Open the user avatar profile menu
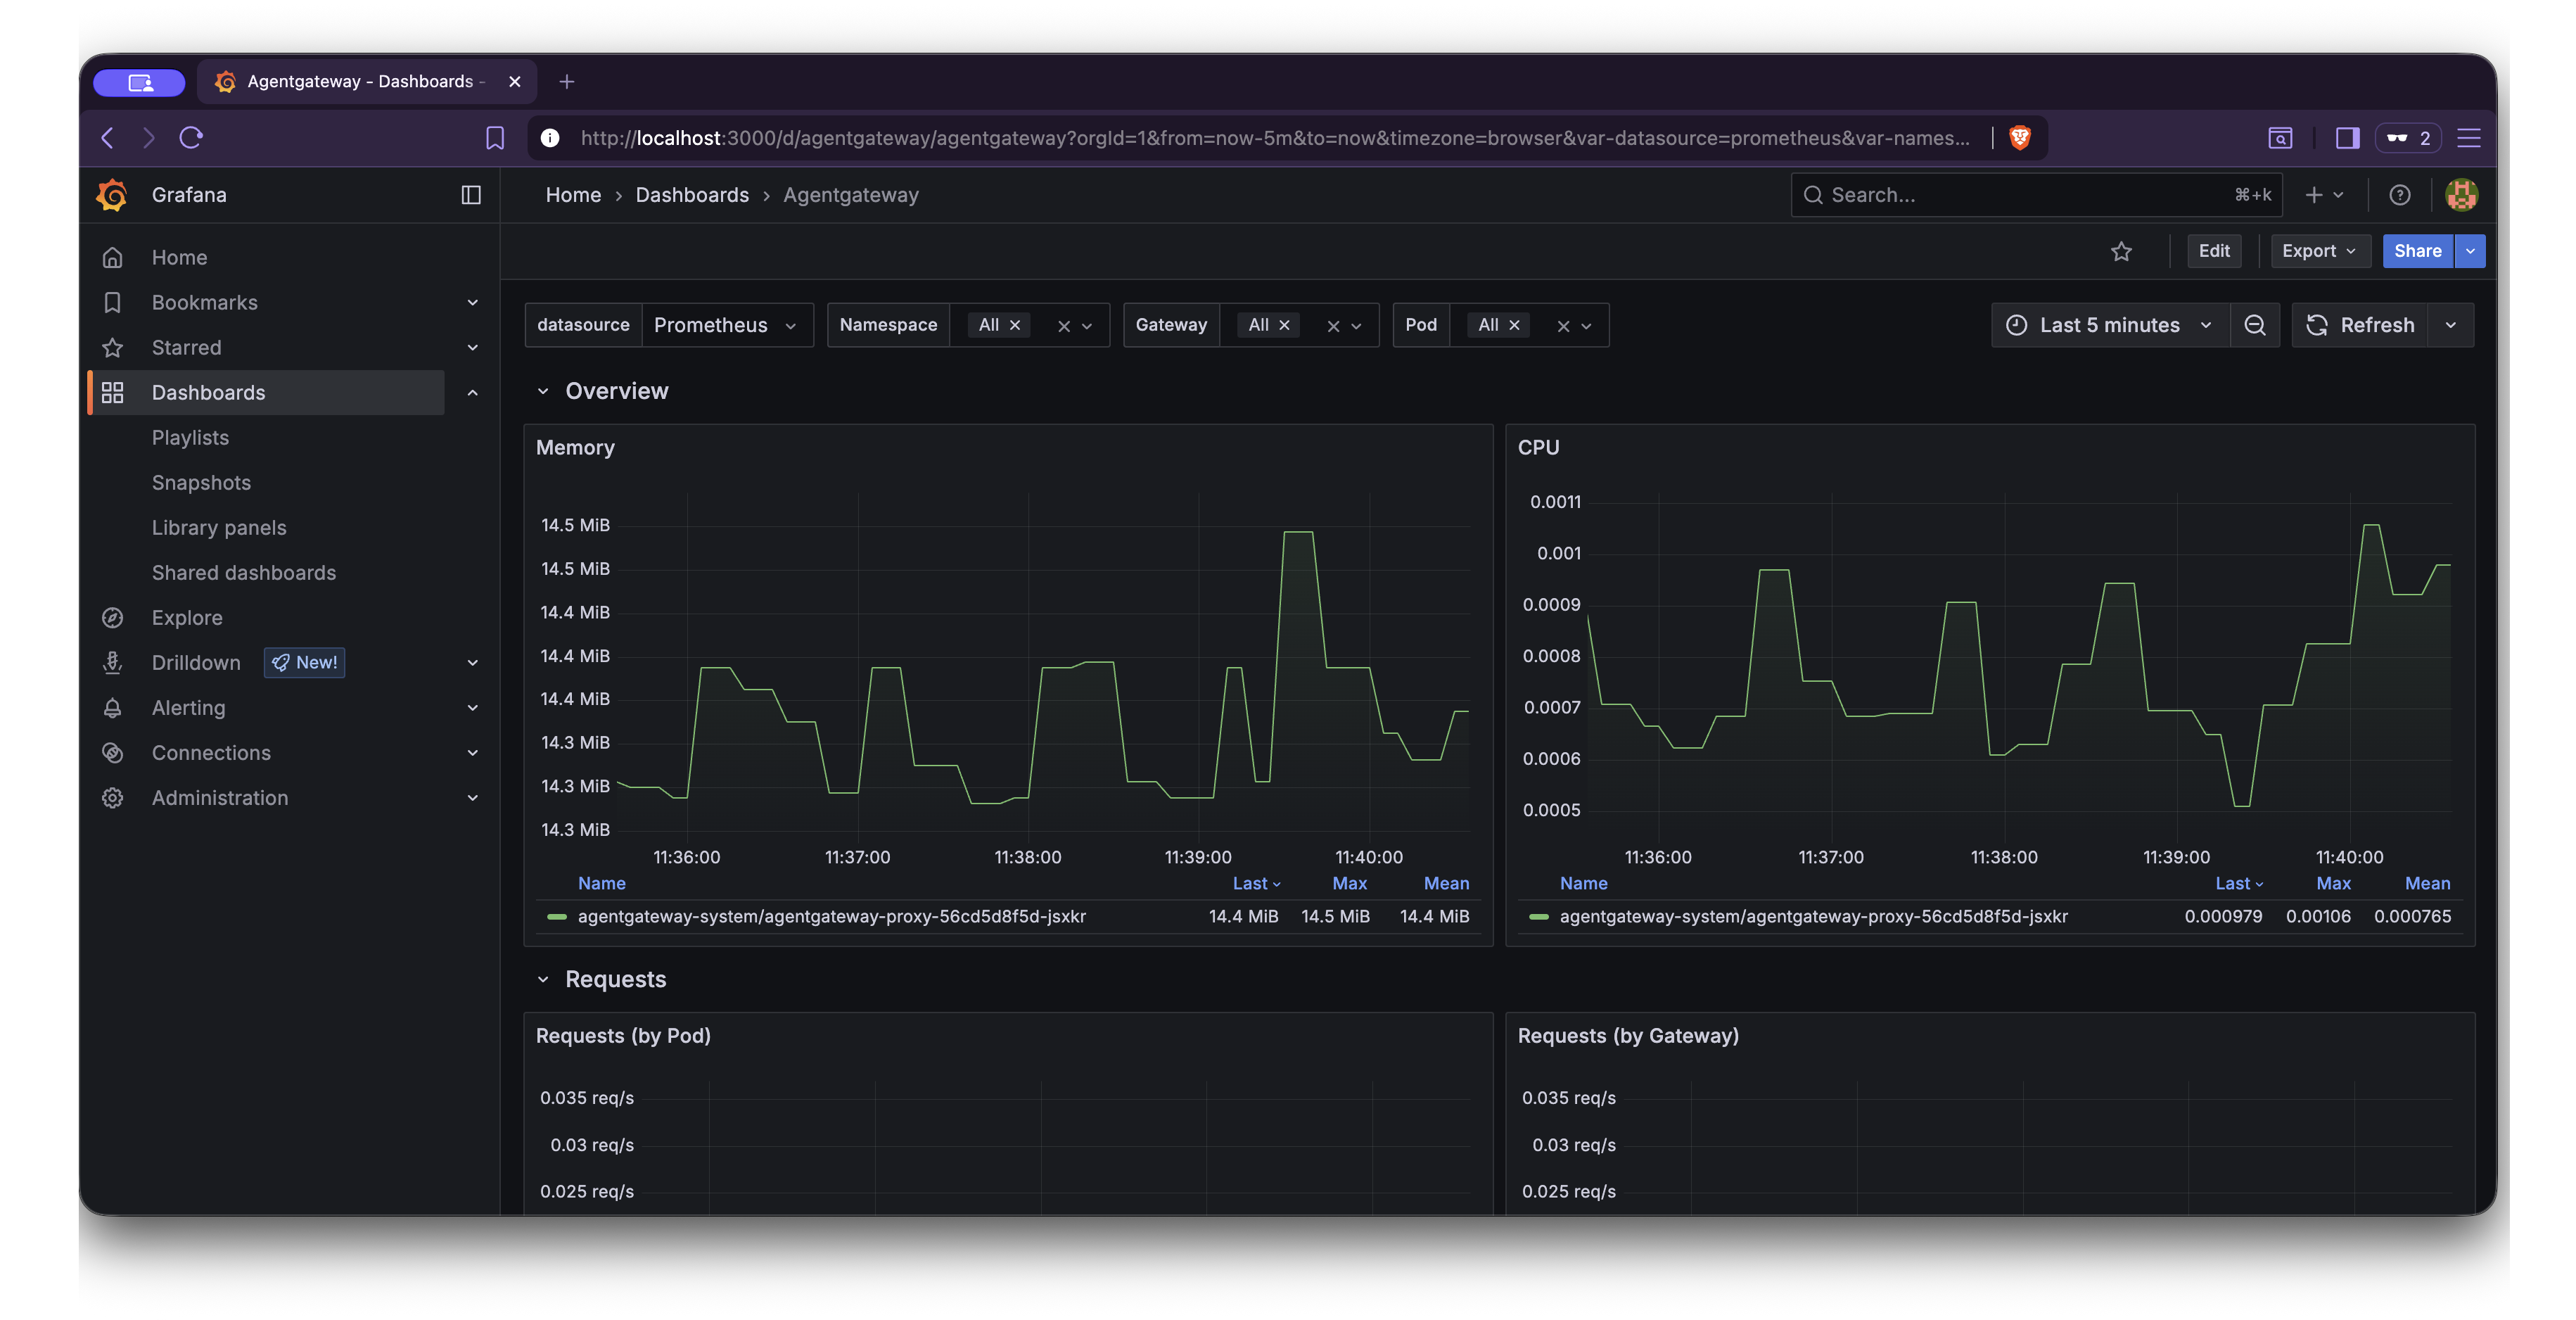Viewport: 2576px width, 1320px height. pos(2461,195)
